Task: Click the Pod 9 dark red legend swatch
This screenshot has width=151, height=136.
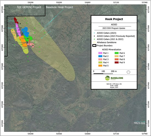Action: [x=116, y=62]
